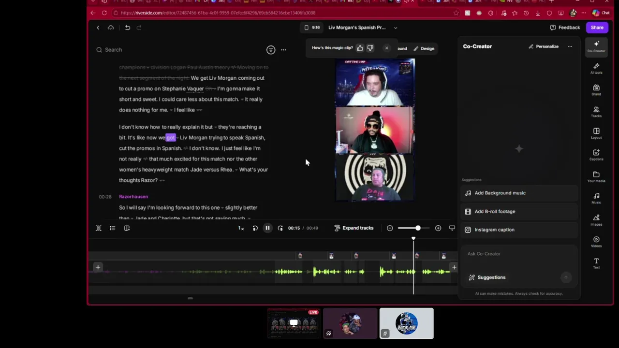Go back with the editor back arrow
This screenshot has width=619, height=348.
[x=98, y=28]
